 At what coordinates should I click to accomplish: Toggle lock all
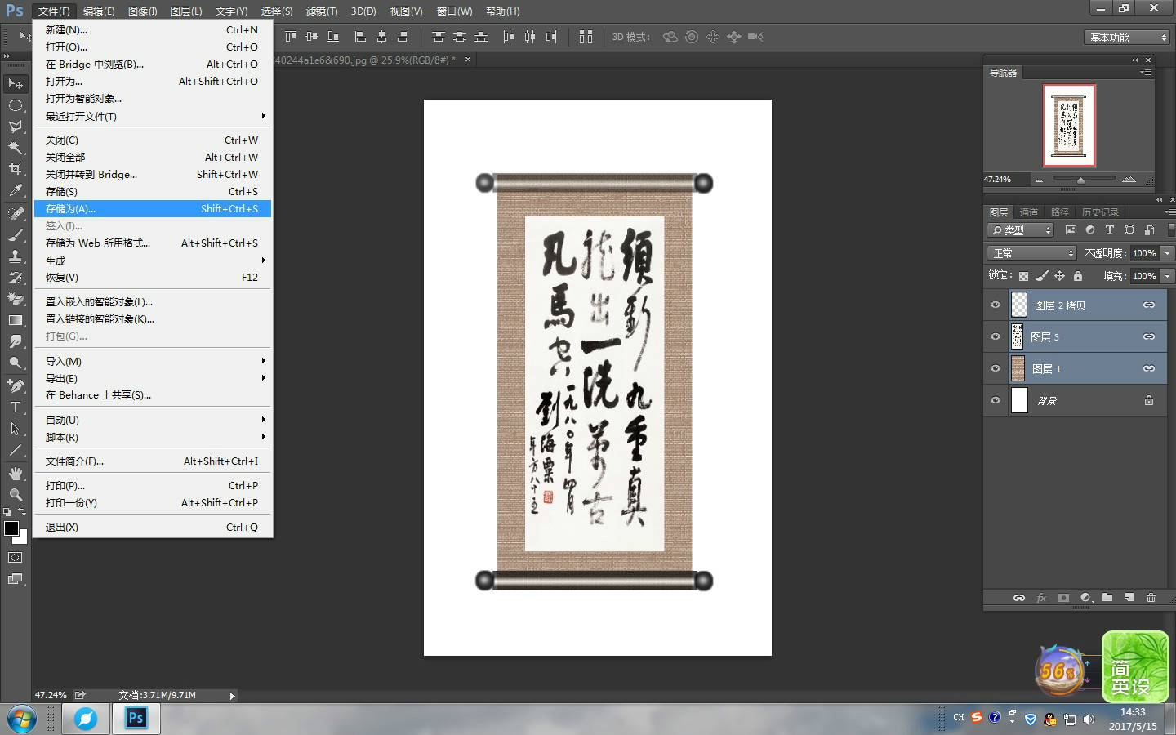[x=1077, y=276]
